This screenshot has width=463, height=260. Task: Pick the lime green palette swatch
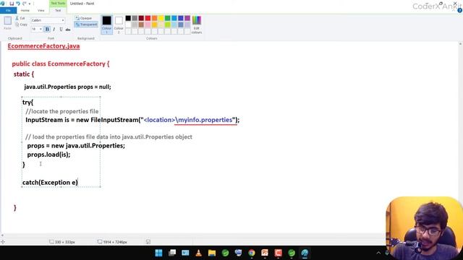pos(167,25)
